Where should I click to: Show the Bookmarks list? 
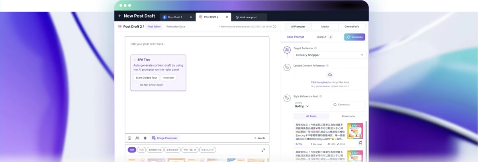[349, 116]
